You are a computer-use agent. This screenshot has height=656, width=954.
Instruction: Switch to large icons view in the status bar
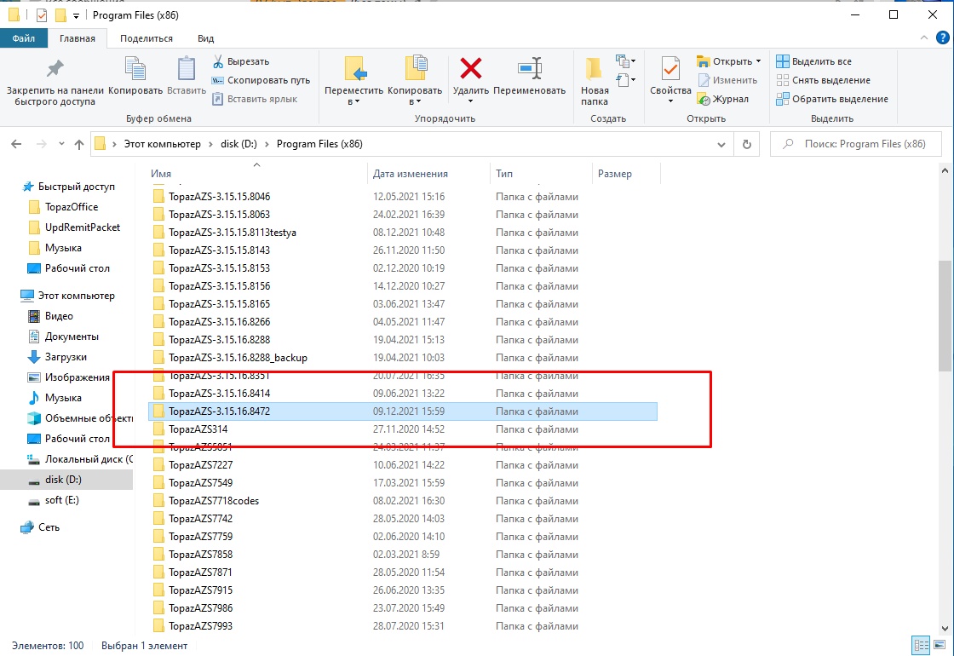(940, 645)
